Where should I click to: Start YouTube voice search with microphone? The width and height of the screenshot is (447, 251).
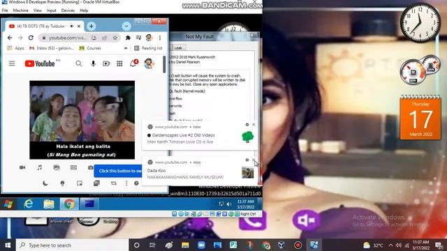[93, 63]
